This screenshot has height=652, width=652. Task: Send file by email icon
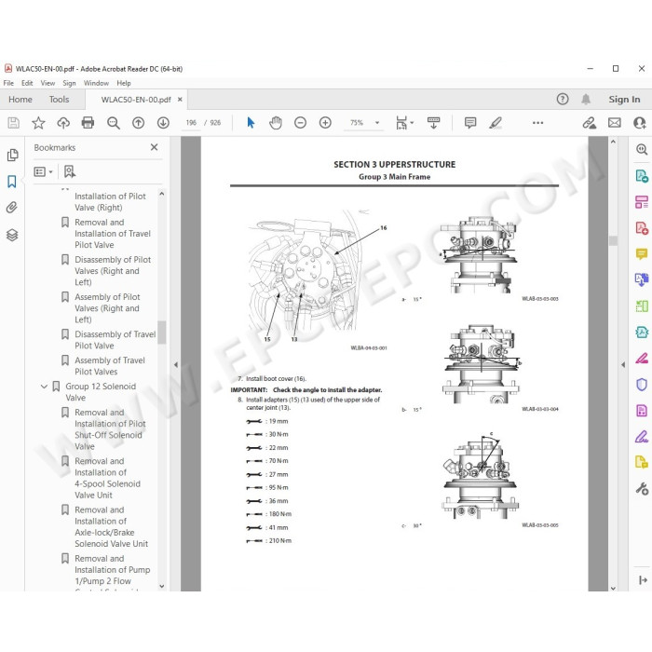click(614, 123)
